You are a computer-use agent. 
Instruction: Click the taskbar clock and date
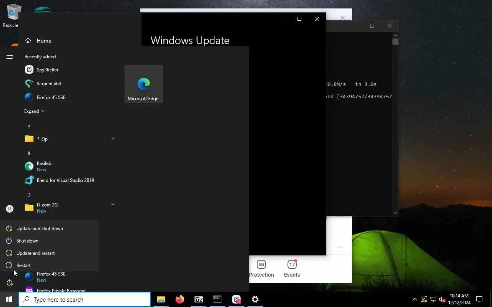tap(459, 299)
